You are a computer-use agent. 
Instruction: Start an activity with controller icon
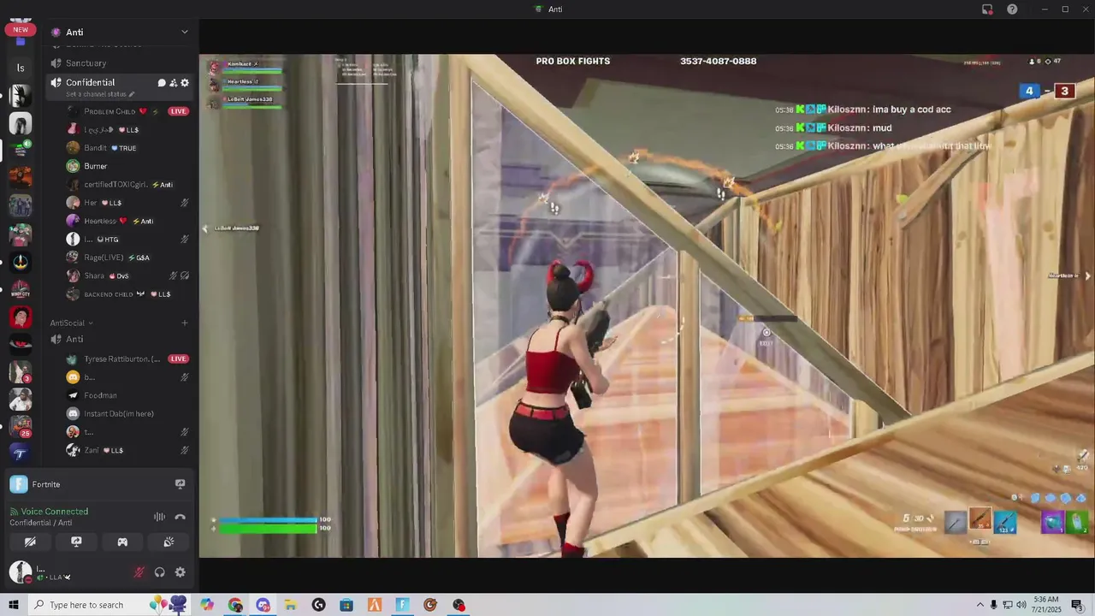(x=122, y=542)
